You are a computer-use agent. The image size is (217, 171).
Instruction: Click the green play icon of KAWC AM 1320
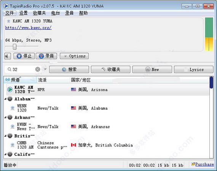(10, 89)
